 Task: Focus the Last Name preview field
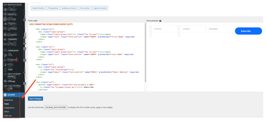[x=193, y=29]
